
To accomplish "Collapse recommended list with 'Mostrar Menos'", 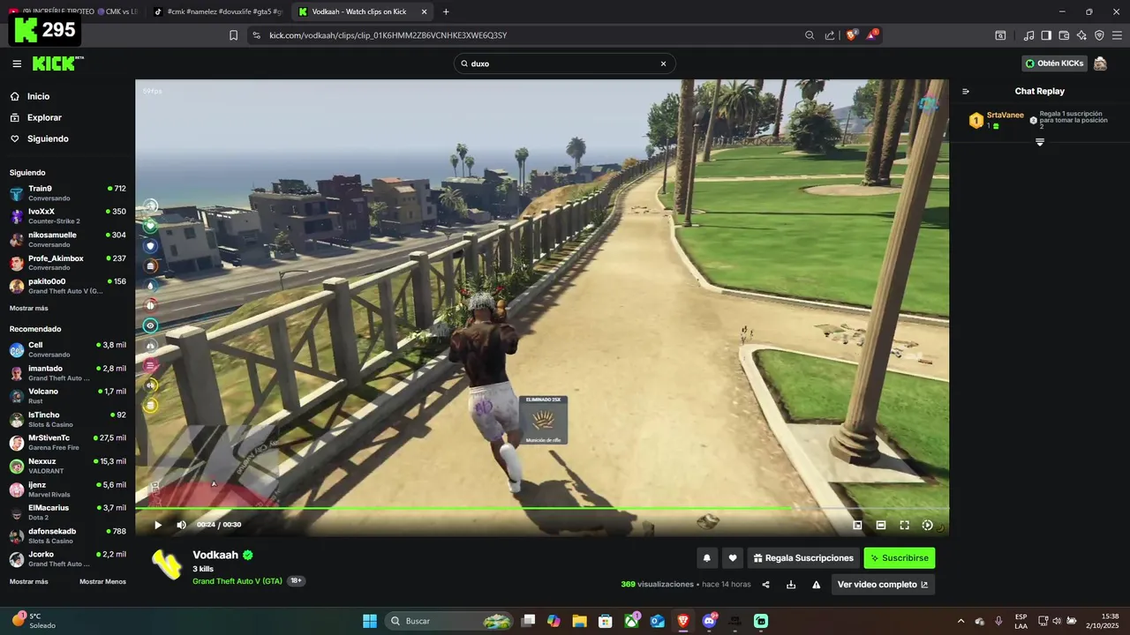I will tap(102, 582).
